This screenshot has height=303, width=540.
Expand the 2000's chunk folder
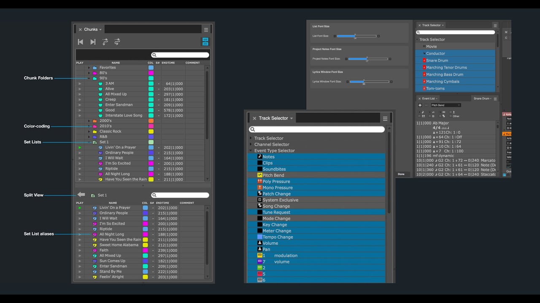89,121
